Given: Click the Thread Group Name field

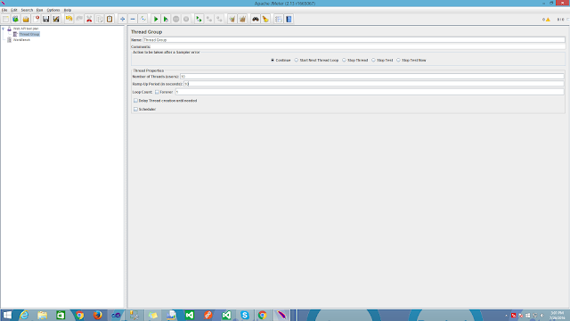Looking at the screenshot, I should [354, 39].
